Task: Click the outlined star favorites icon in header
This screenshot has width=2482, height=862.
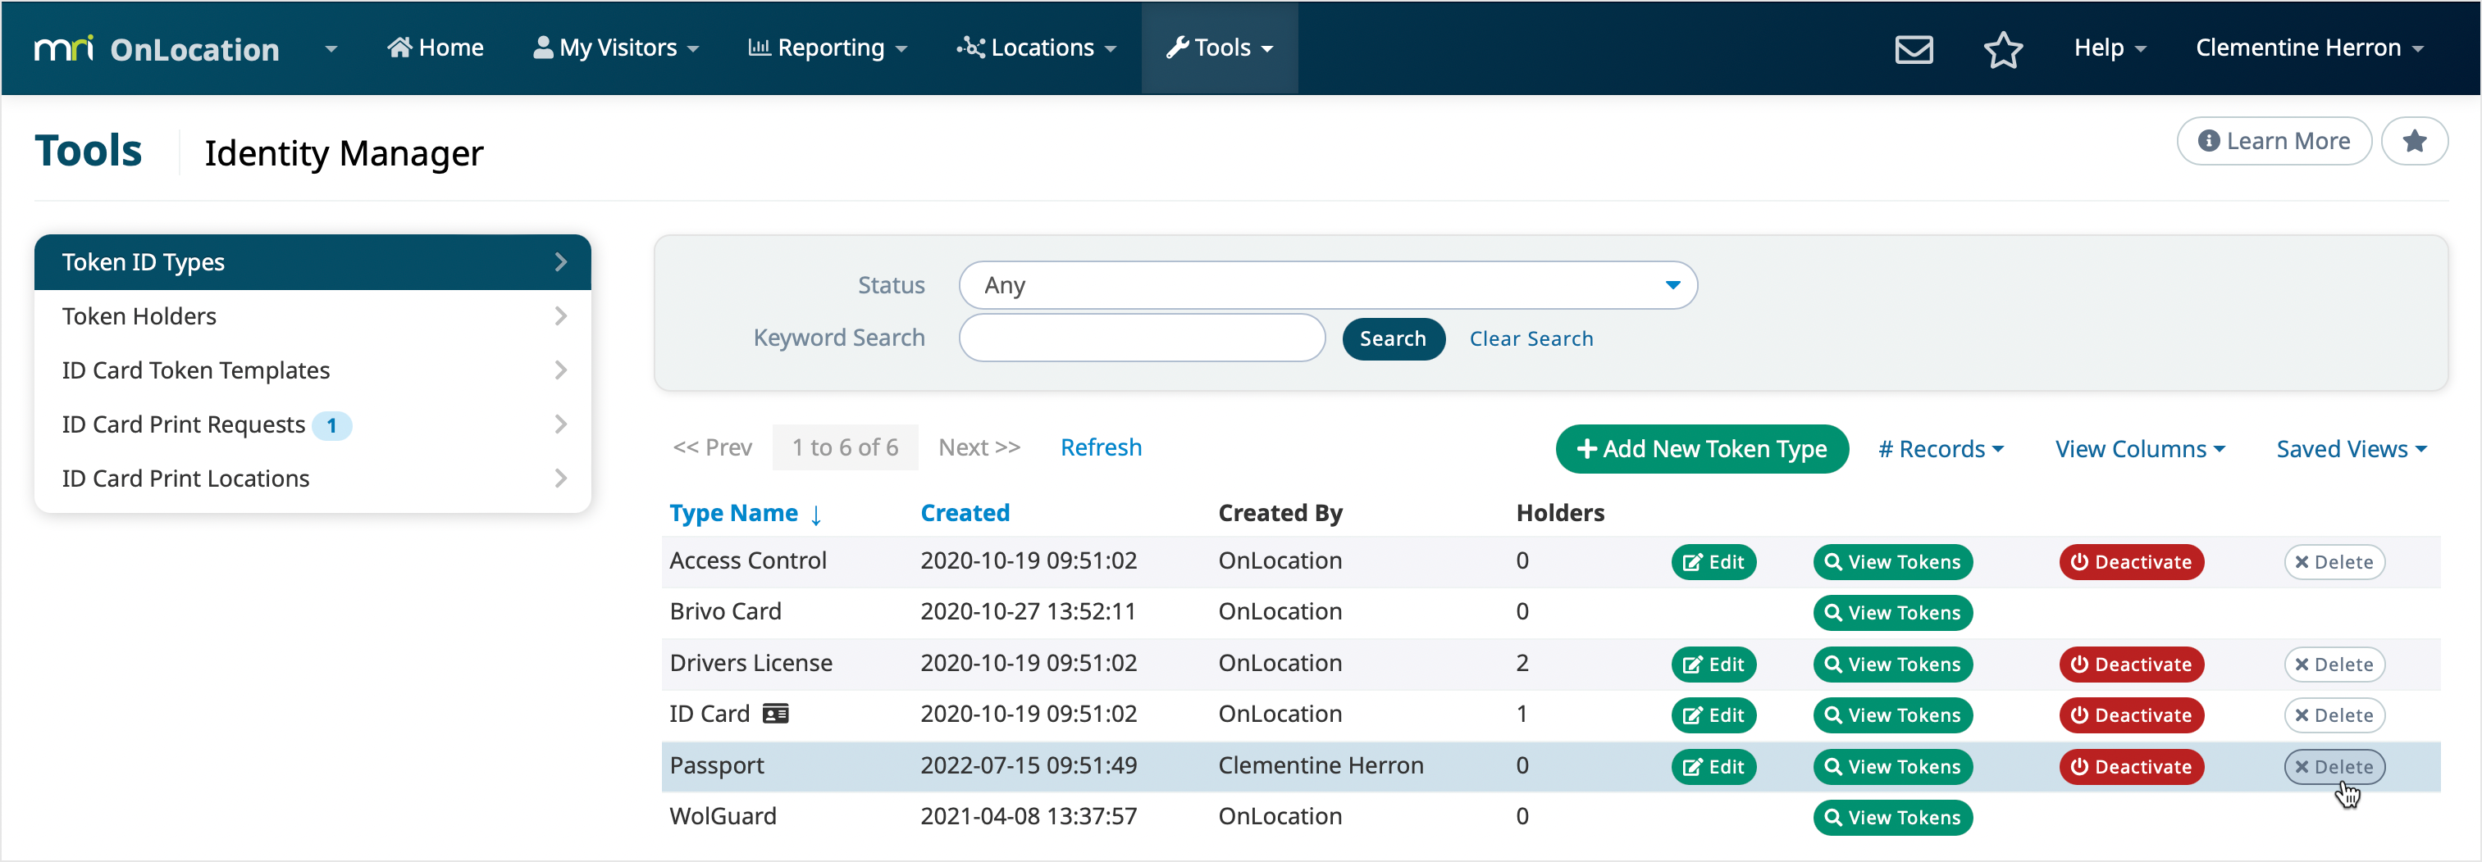Action: tap(2003, 49)
